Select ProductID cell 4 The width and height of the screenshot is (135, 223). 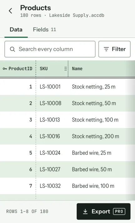(18, 136)
